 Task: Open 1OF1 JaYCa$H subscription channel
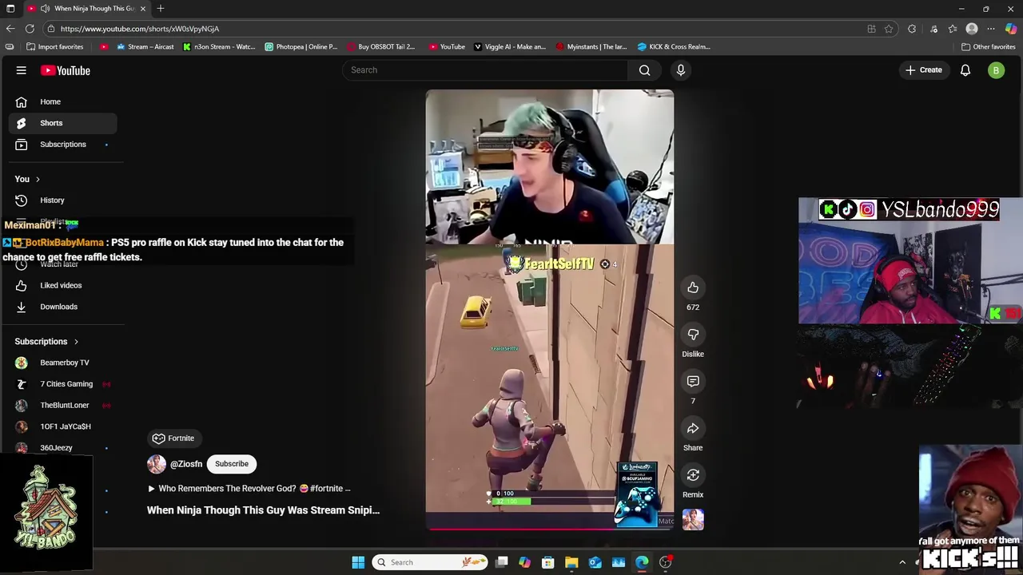click(x=62, y=426)
